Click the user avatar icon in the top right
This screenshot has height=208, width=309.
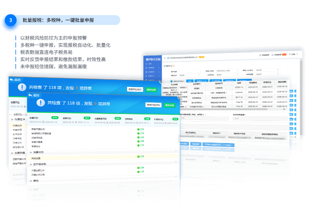tap(290, 54)
